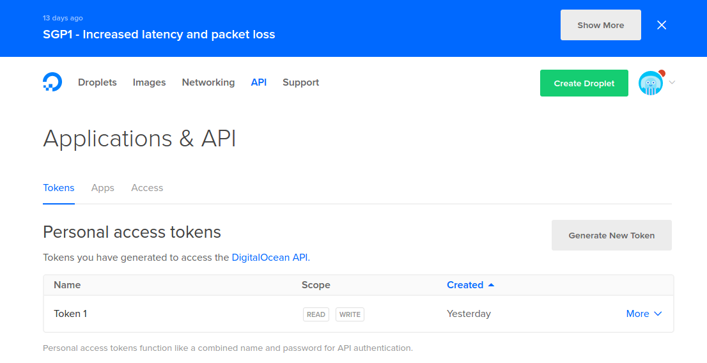
Task: Switch to the Access tab
Action: (147, 188)
